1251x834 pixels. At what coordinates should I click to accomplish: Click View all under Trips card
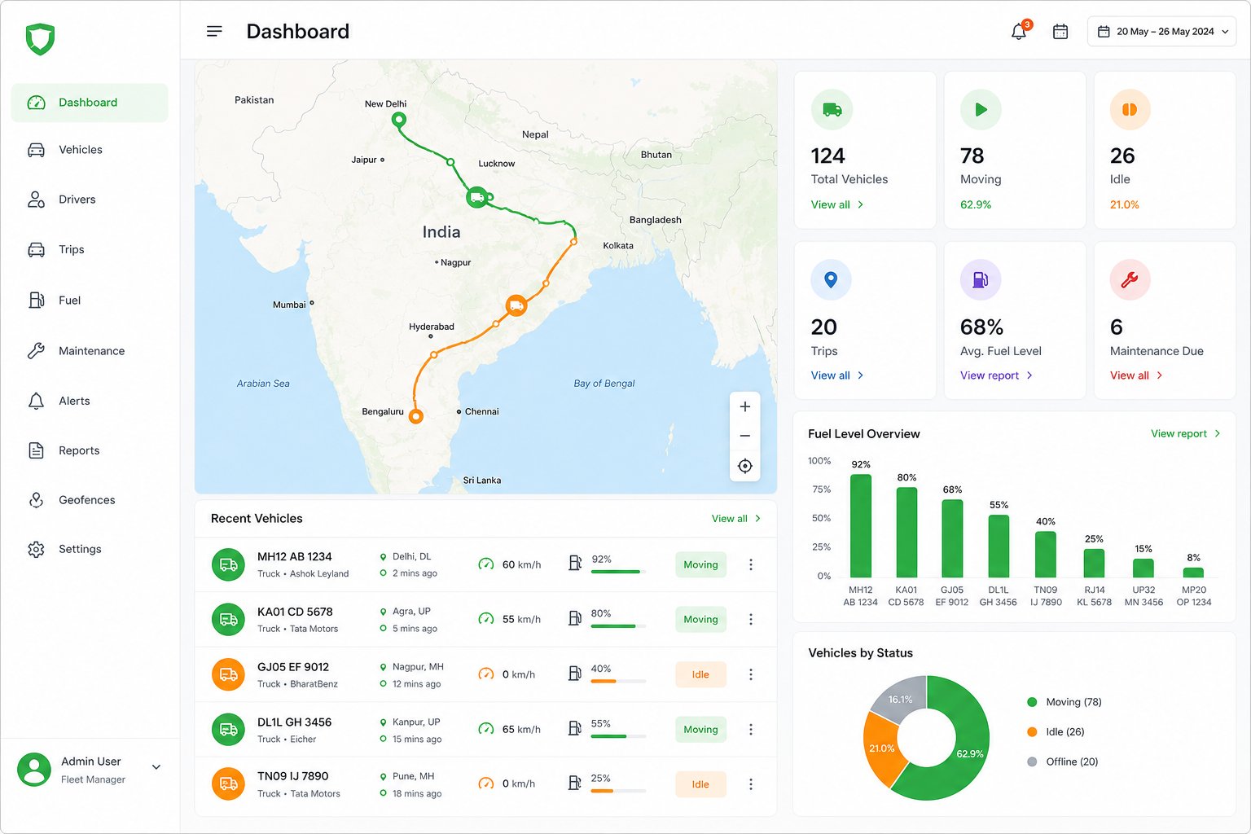click(837, 375)
